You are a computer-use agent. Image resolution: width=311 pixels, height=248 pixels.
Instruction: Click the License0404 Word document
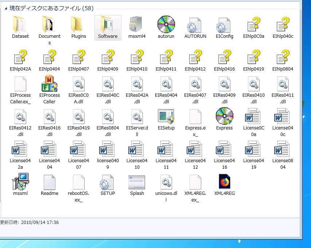[49, 149]
